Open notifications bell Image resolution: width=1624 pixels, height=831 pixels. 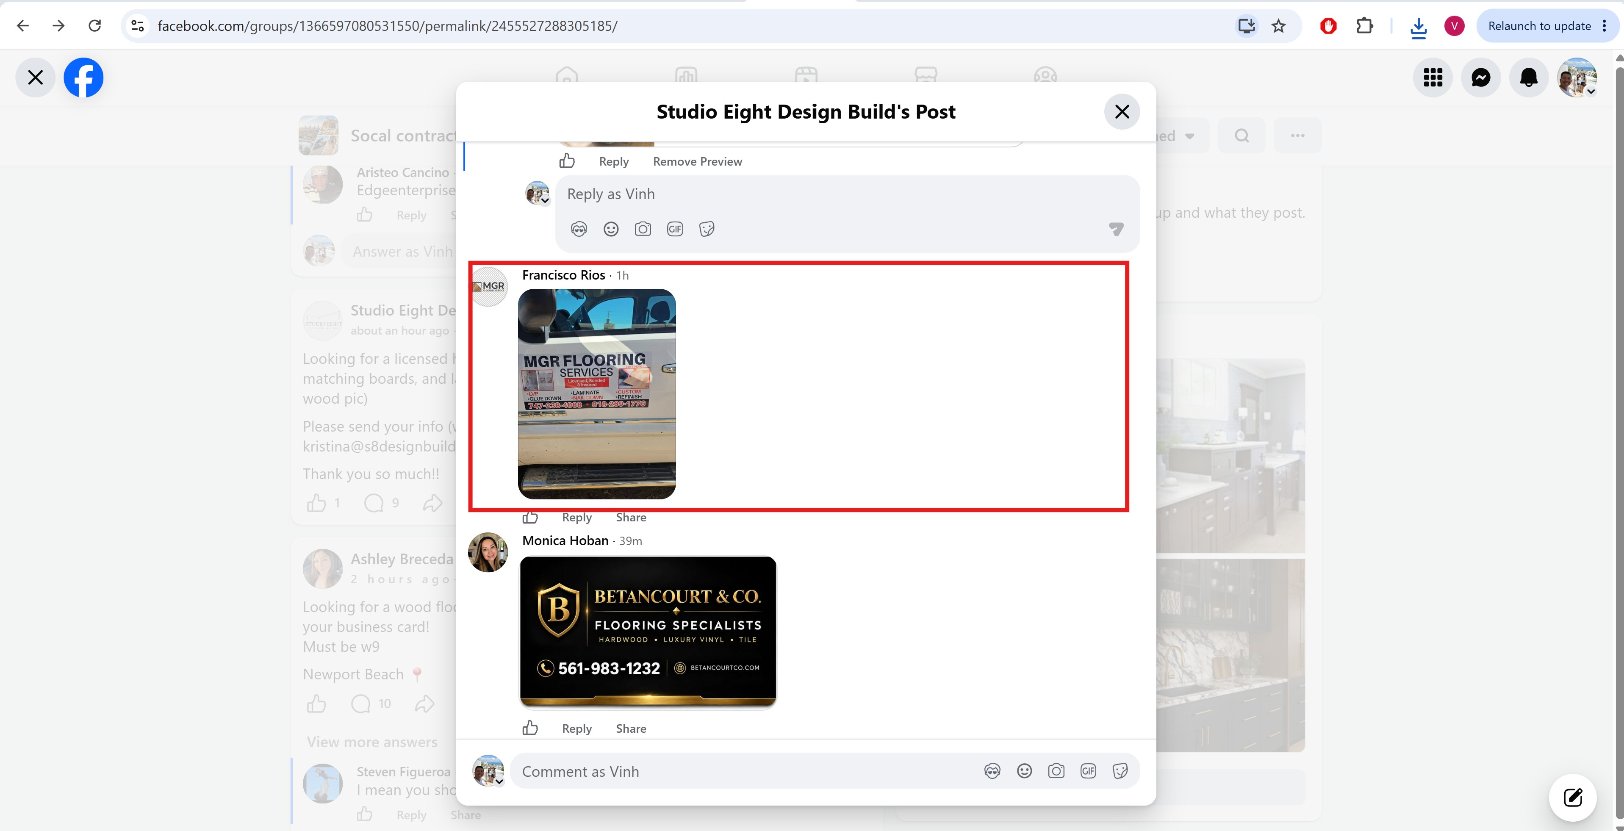pos(1529,78)
